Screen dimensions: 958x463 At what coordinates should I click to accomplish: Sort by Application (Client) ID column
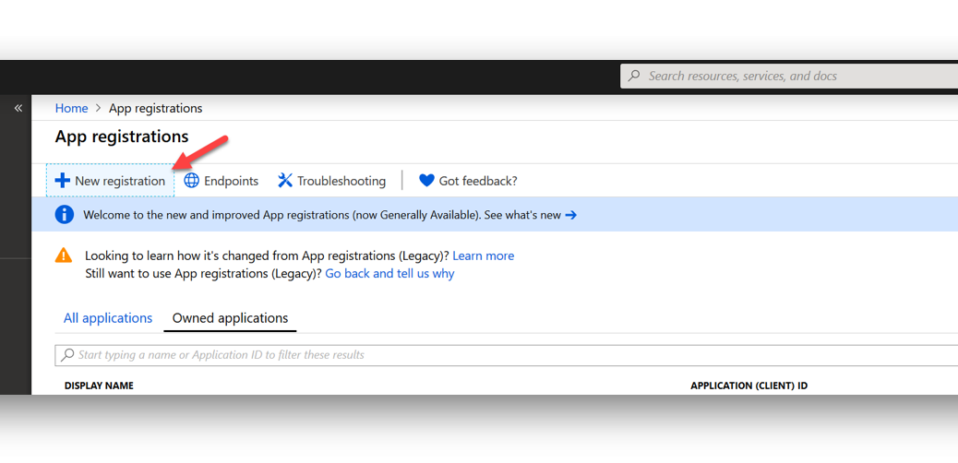coord(749,386)
